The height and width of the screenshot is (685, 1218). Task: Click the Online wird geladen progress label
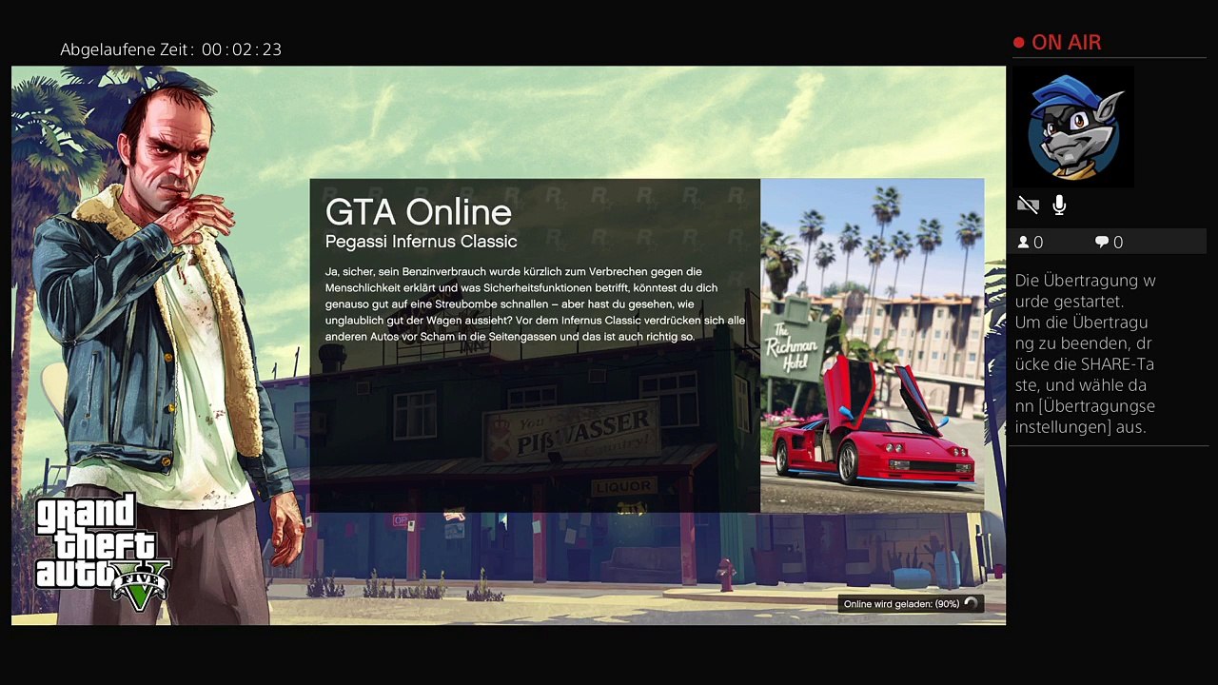point(901,604)
